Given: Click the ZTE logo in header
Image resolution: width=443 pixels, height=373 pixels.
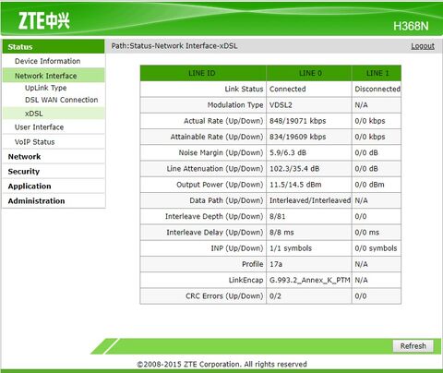Looking at the screenshot, I should (44, 21).
